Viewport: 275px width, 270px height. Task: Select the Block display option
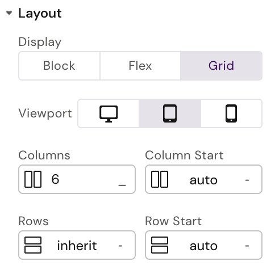tap(59, 66)
